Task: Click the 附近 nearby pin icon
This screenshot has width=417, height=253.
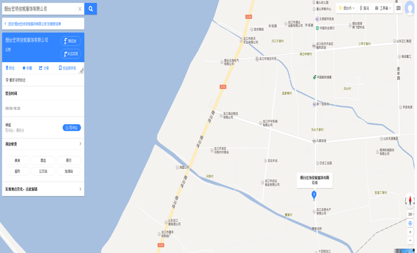Action: pyautogui.click(x=7, y=68)
